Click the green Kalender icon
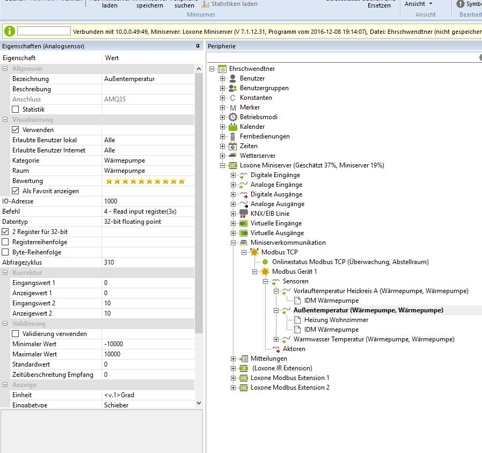 (x=232, y=127)
